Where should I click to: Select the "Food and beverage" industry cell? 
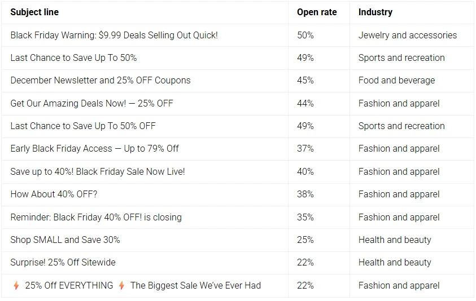(396, 80)
